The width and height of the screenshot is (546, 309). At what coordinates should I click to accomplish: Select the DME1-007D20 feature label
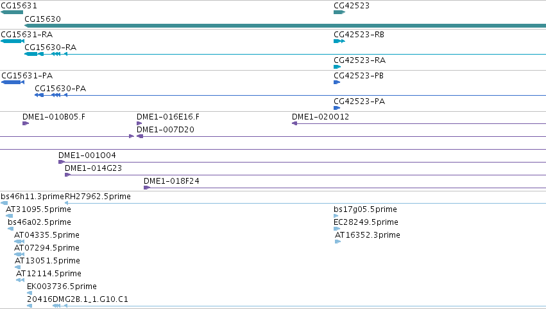click(166, 130)
